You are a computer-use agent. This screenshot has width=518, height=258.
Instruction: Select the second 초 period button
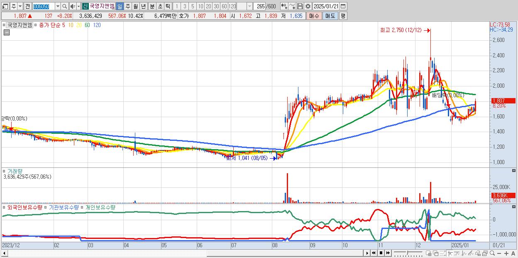160,6
